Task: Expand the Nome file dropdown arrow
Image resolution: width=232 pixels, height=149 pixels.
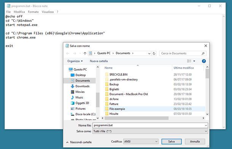Action: pyautogui.click(x=206, y=125)
